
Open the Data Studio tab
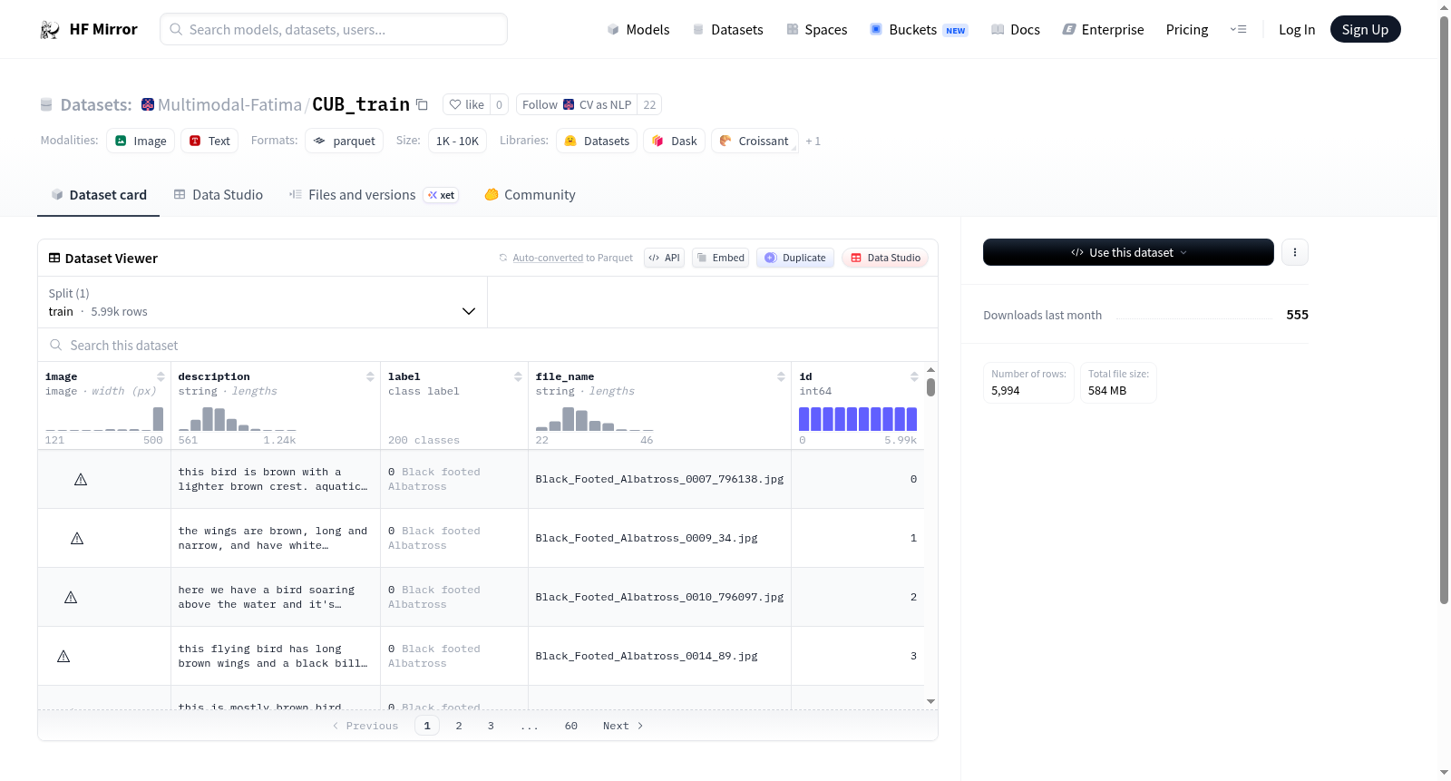point(219,195)
